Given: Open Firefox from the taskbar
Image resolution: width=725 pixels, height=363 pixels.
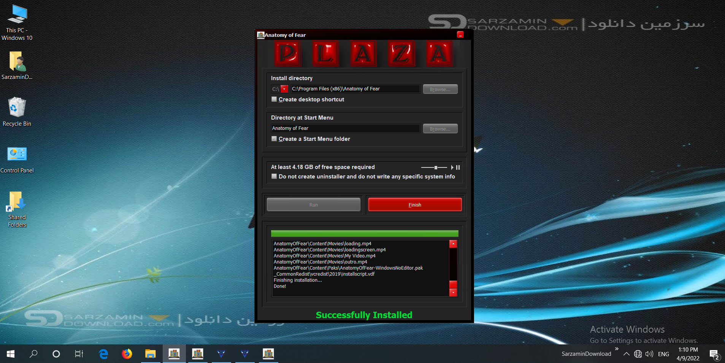Looking at the screenshot, I should tap(127, 354).
